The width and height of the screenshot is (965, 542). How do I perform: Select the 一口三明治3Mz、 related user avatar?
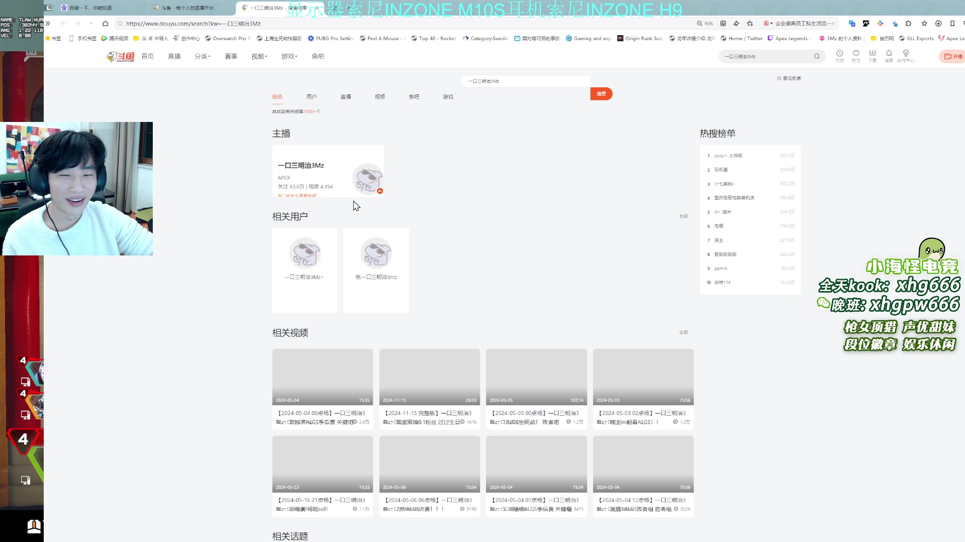click(x=305, y=253)
